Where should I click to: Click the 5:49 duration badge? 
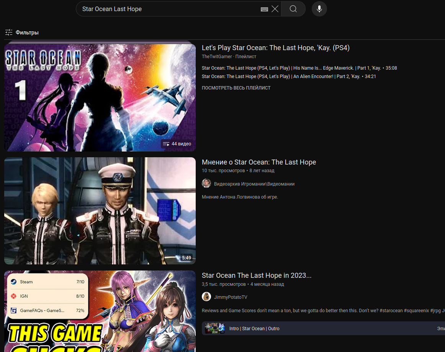point(187,257)
